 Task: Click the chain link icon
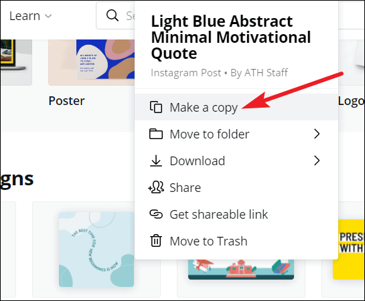(x=156, y=214)
